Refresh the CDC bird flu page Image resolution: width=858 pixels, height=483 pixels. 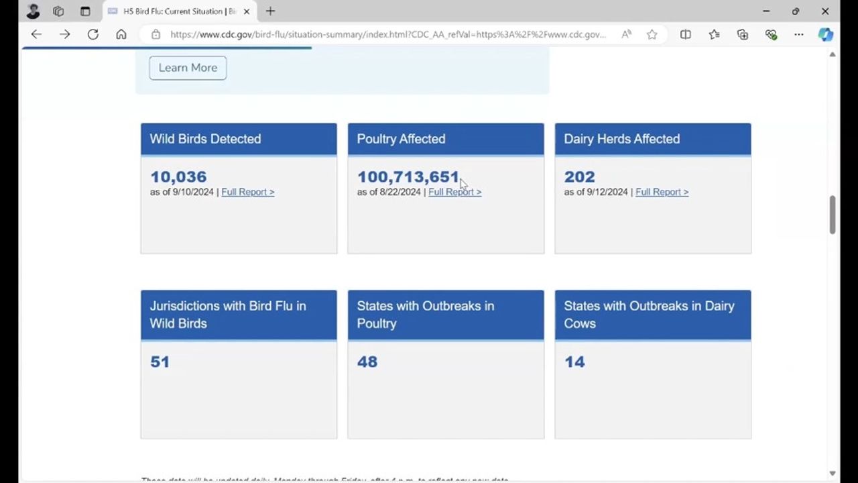[93, 34]
